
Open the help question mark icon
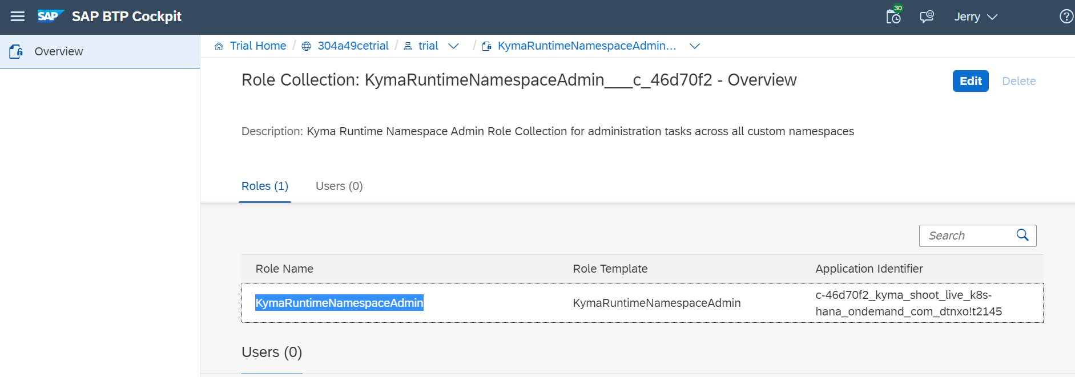[1066, 17]
